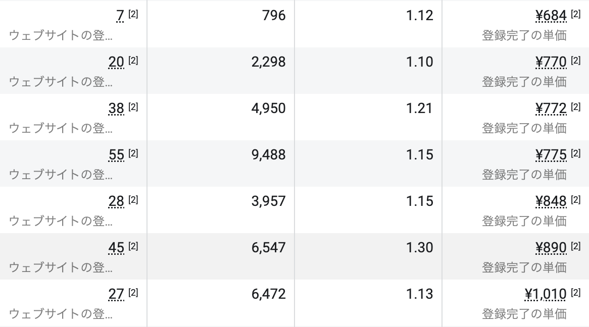Image resolution: width=589 pixels, height=327 pixels.
Task: Click the ¥775 cost per result
Action: coord(551,155)
